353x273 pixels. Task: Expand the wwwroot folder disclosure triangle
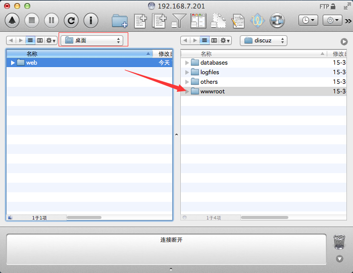pos(187,91)
